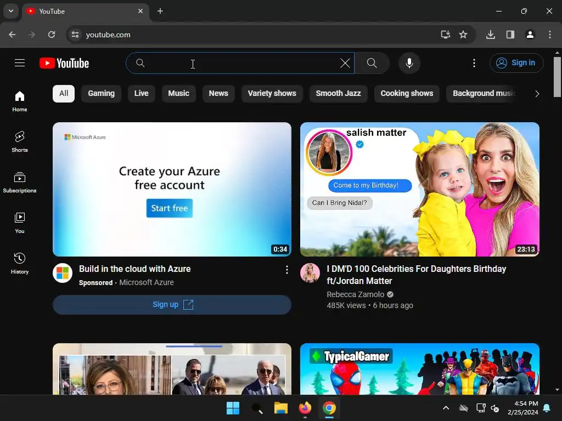Open the TypicalGamer video thumbnail
The width and height of the screenshot is (562, 421).
pos(419,369)
